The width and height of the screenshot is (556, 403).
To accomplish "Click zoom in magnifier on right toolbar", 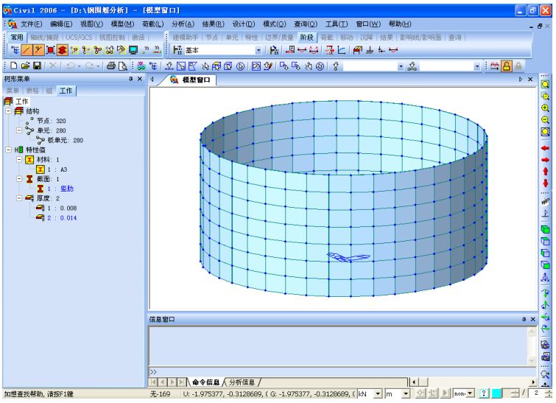I will click(545, 108).
